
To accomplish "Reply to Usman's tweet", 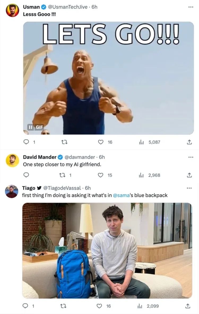I will click(x=26, y=142).
